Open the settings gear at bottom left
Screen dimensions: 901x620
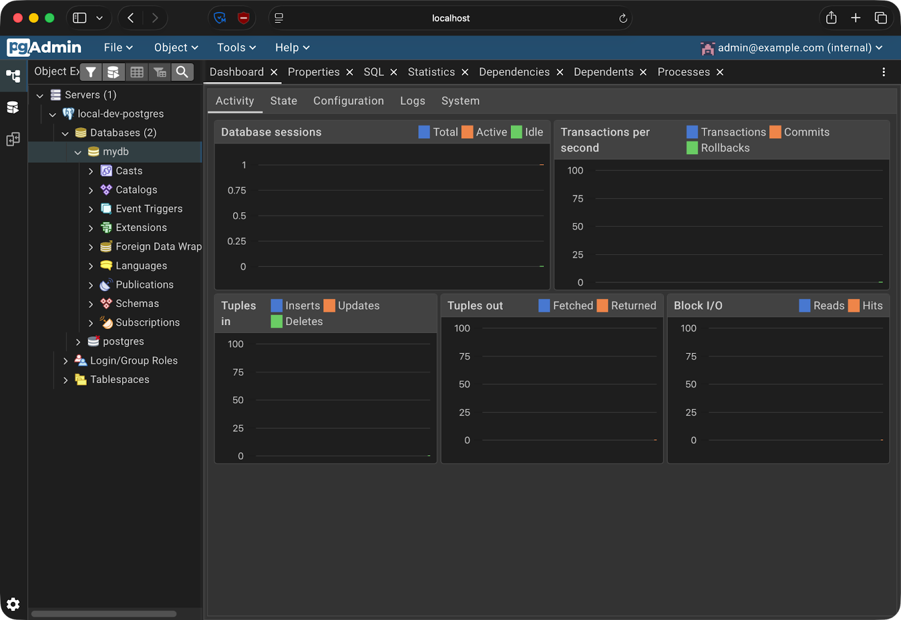[x=13, y=604]
